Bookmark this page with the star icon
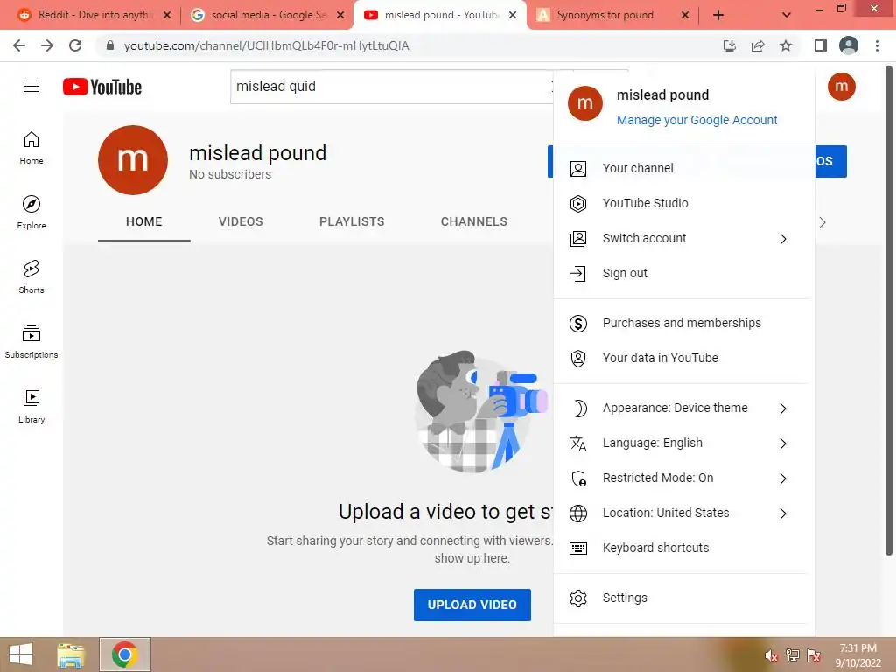Screen dimensions: 896x672 786,45
